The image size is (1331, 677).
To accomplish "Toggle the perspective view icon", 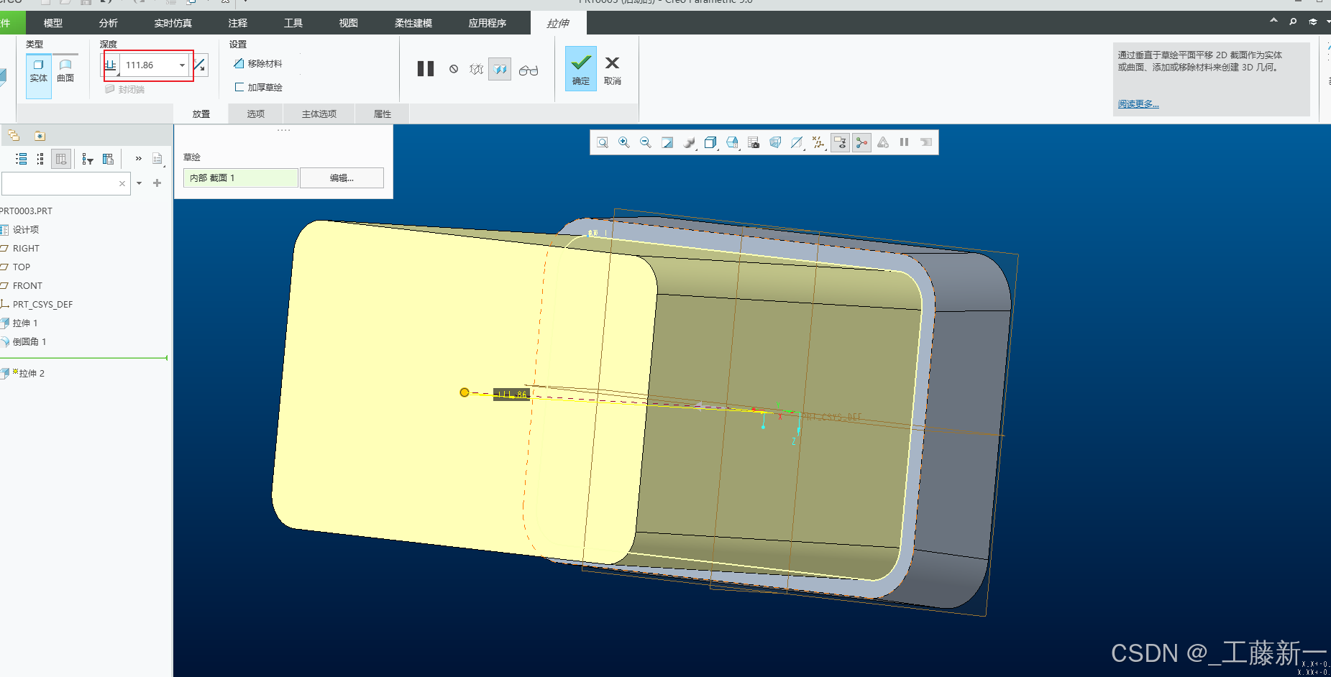I will point(775,142).
